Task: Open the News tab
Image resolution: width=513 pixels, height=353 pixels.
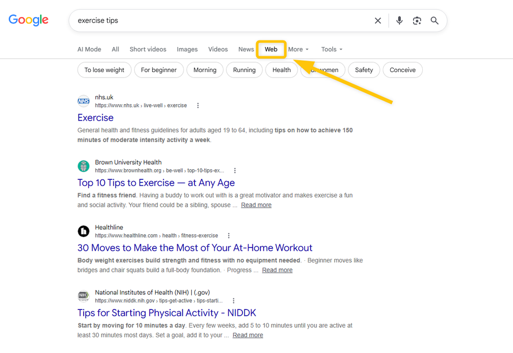Action: (x=246, y=50)
